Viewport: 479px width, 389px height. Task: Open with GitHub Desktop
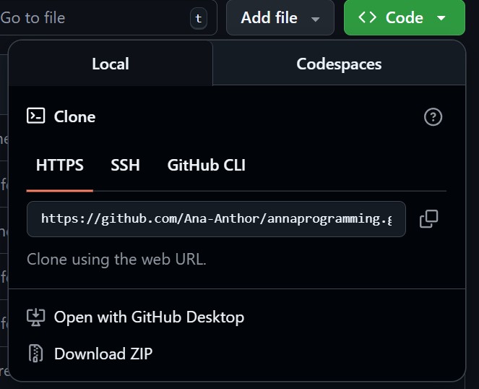pyautogui.click(x=136, y=317)
